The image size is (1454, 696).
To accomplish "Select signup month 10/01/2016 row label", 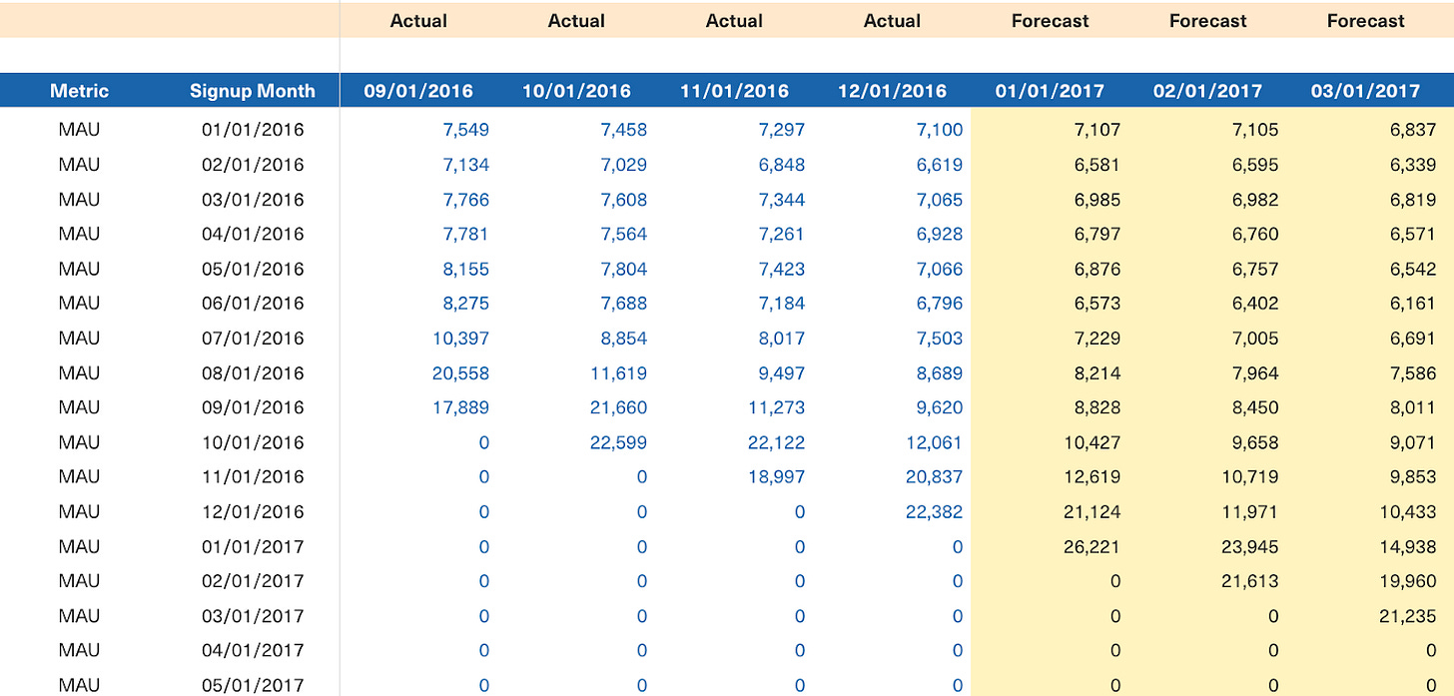I will point(253,442).
